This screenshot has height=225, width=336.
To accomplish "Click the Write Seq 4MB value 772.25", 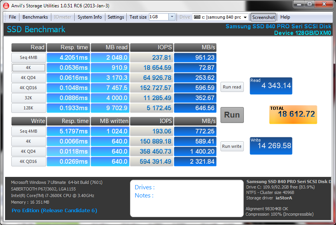I will pos(195,131).
